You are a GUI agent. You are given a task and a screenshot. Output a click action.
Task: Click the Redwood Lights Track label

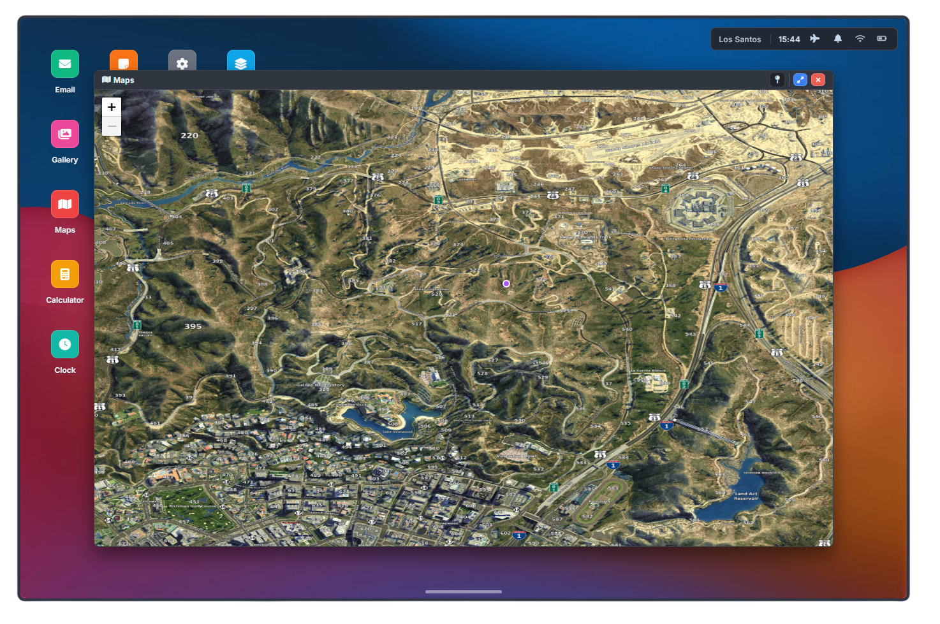[x=585, y=237]
